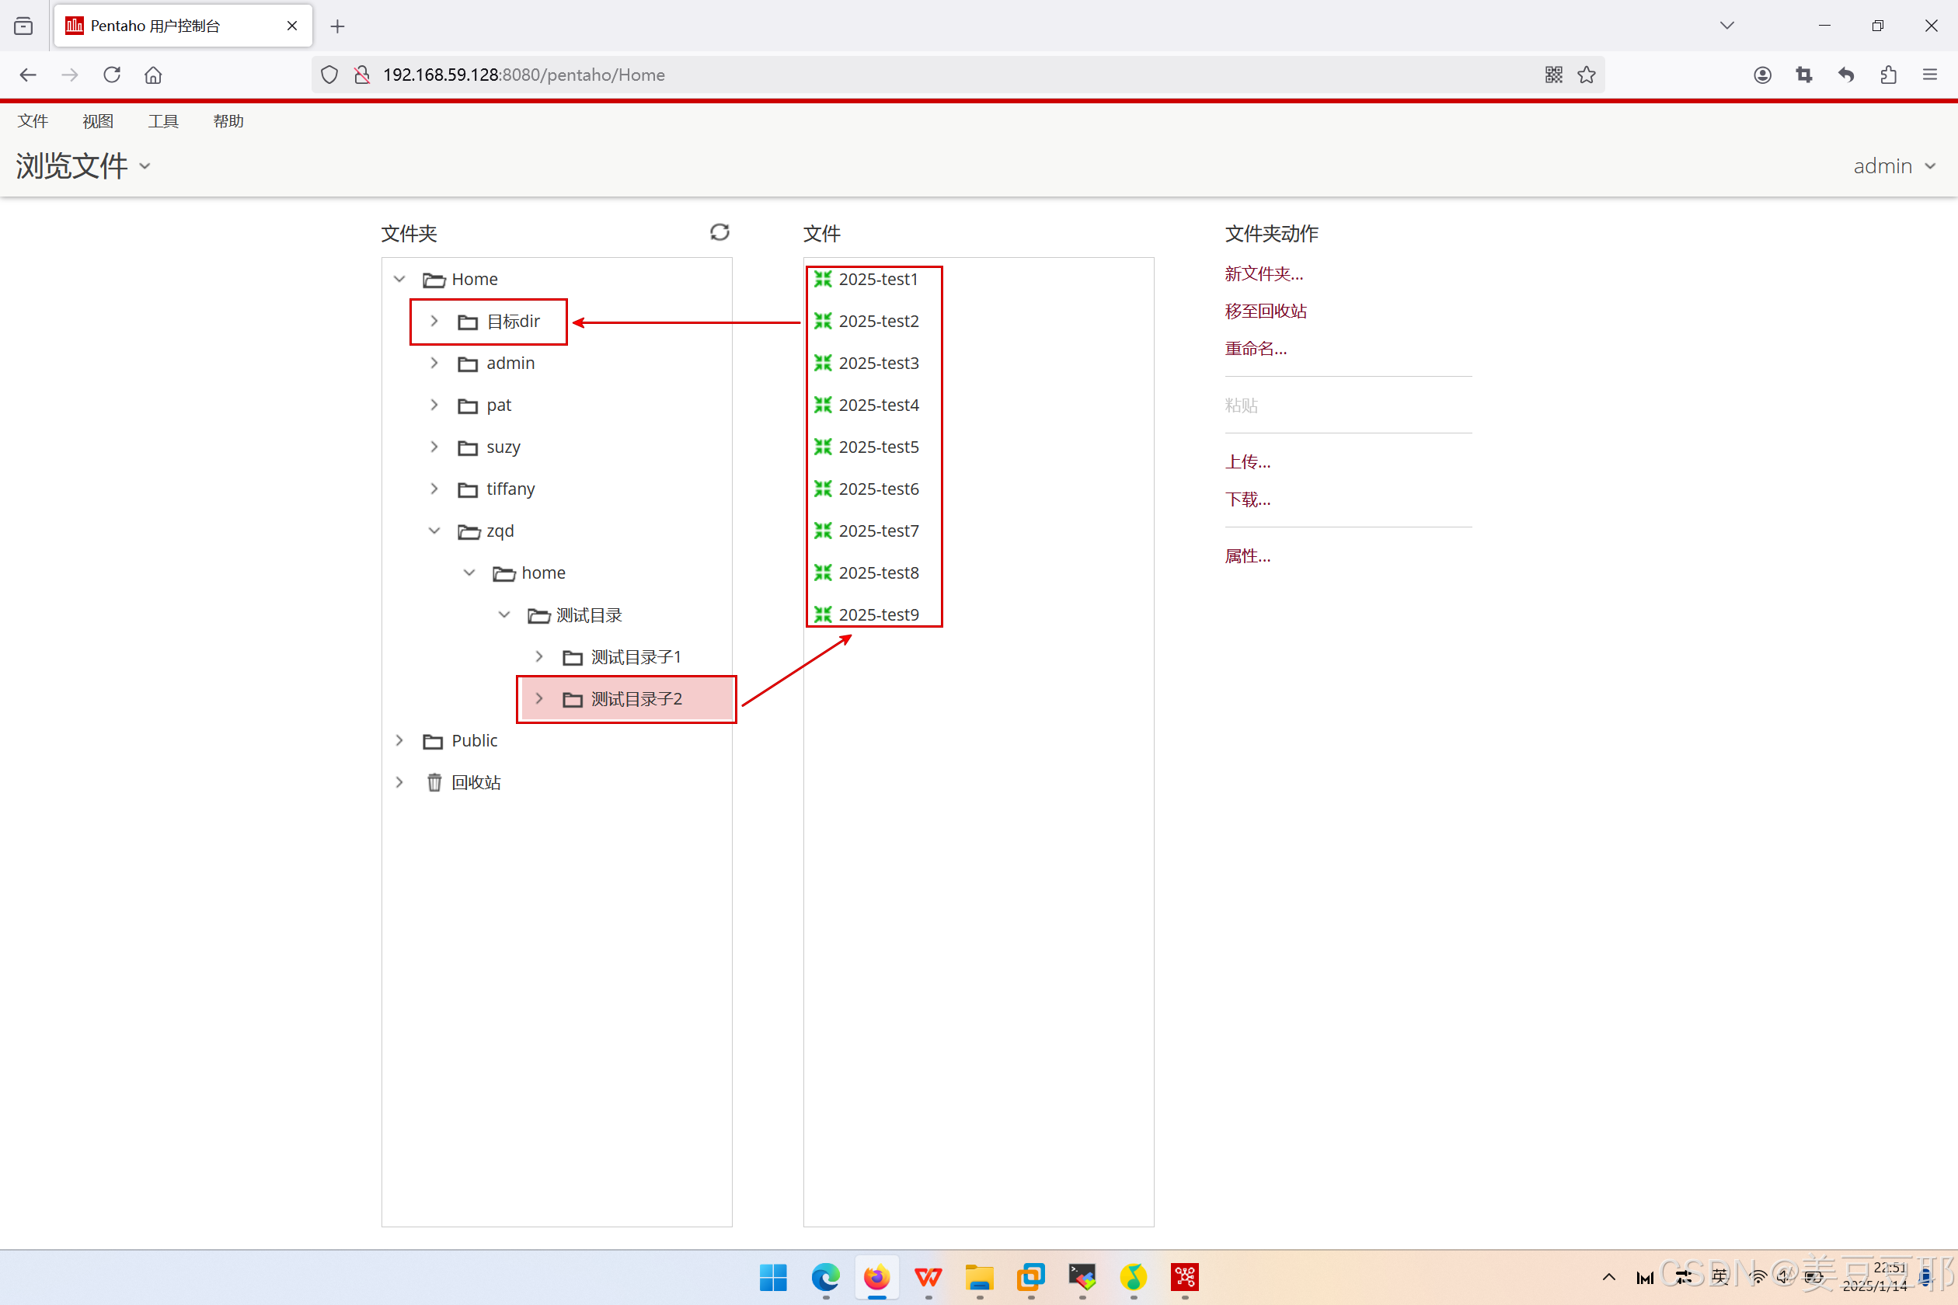Viewport: 1958px width, 1305px height.
Task: Collapse the zqd folder node
Action: (434, 531)
